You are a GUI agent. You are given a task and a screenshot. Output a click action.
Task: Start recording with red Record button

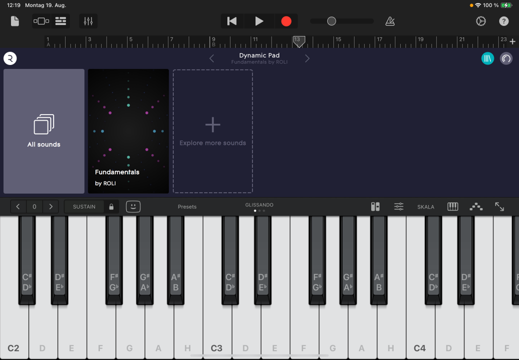pos(287,21)
